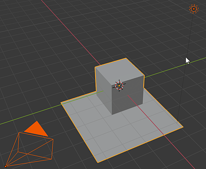Click the camera's origin dot at its apex
Viewport: 206px width, 169px height.
pos(6,166)
